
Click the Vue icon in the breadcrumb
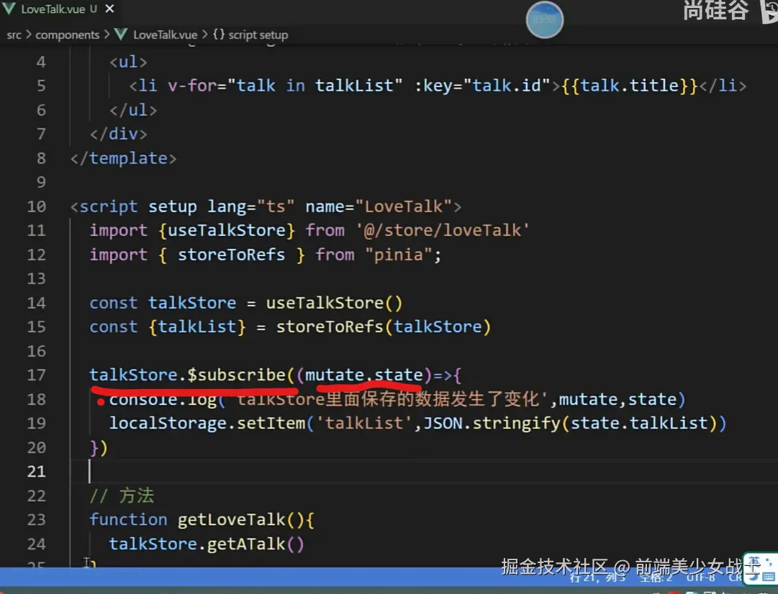tap(121, 35)
